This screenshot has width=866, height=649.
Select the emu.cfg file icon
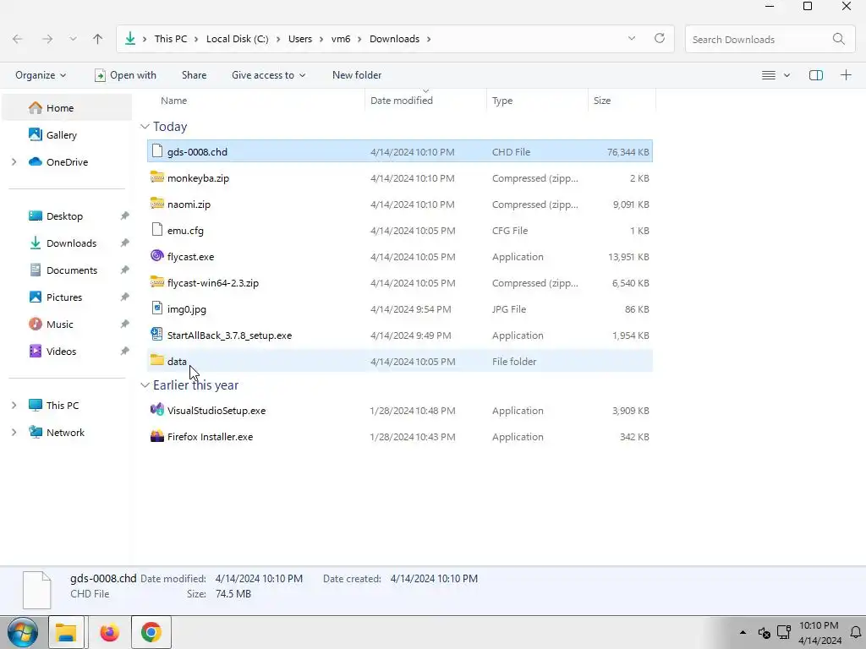pyautogui.click(x=157, y=230)
